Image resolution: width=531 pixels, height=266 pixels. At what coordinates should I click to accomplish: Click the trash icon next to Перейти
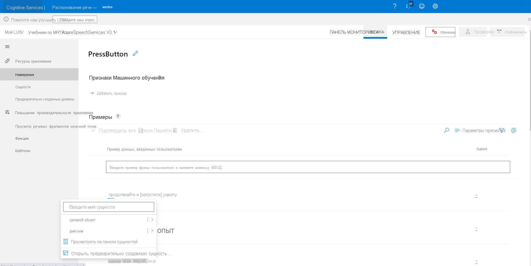click(x=174, y=130)
